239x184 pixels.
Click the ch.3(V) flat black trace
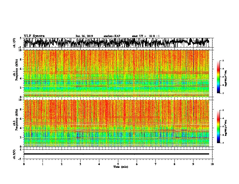click(x=116, y=154)
